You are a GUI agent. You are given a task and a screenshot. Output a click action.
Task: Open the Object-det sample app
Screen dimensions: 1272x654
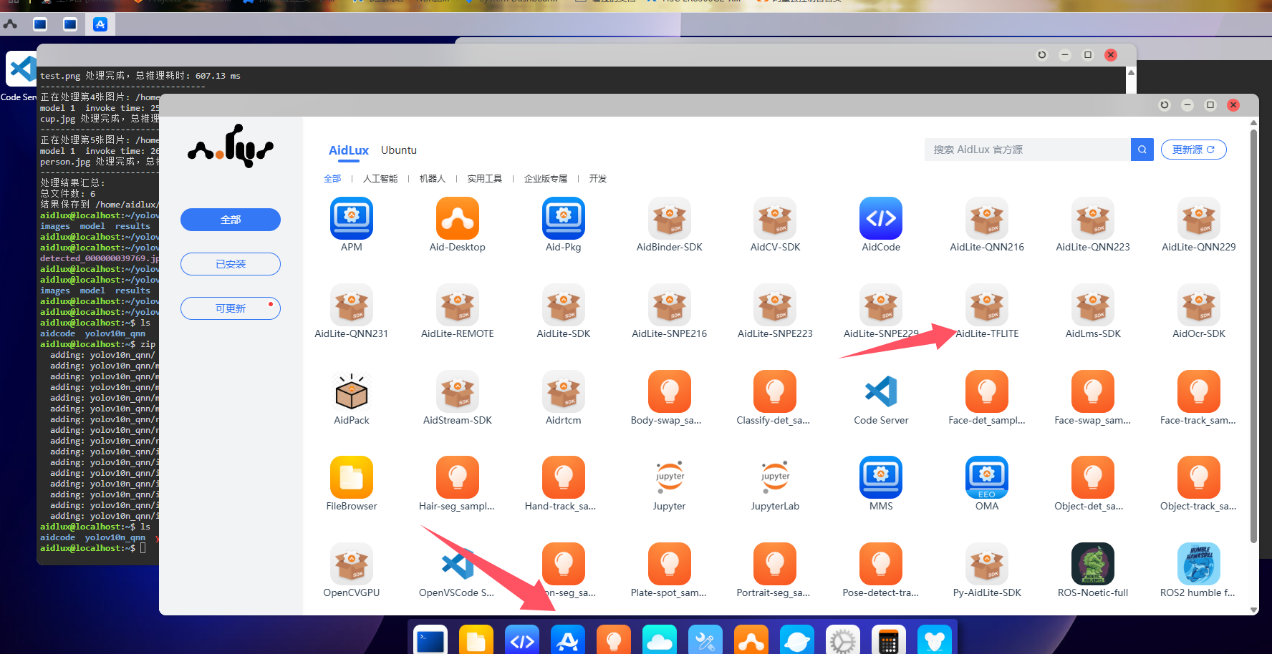pyautogui.click(x=1093, y=477)
